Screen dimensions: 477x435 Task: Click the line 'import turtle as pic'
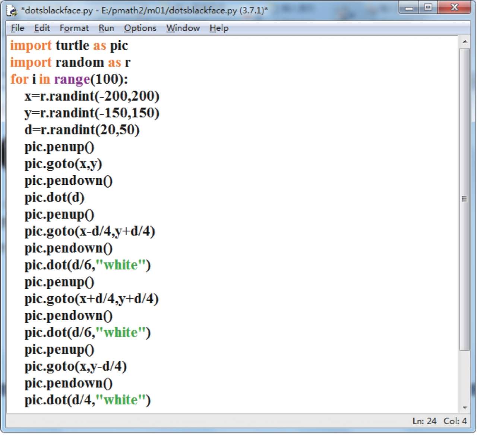[x=69, y=45]
